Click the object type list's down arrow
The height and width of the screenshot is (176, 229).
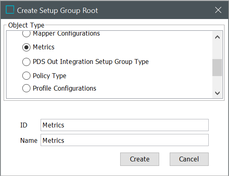coord(217,93)
